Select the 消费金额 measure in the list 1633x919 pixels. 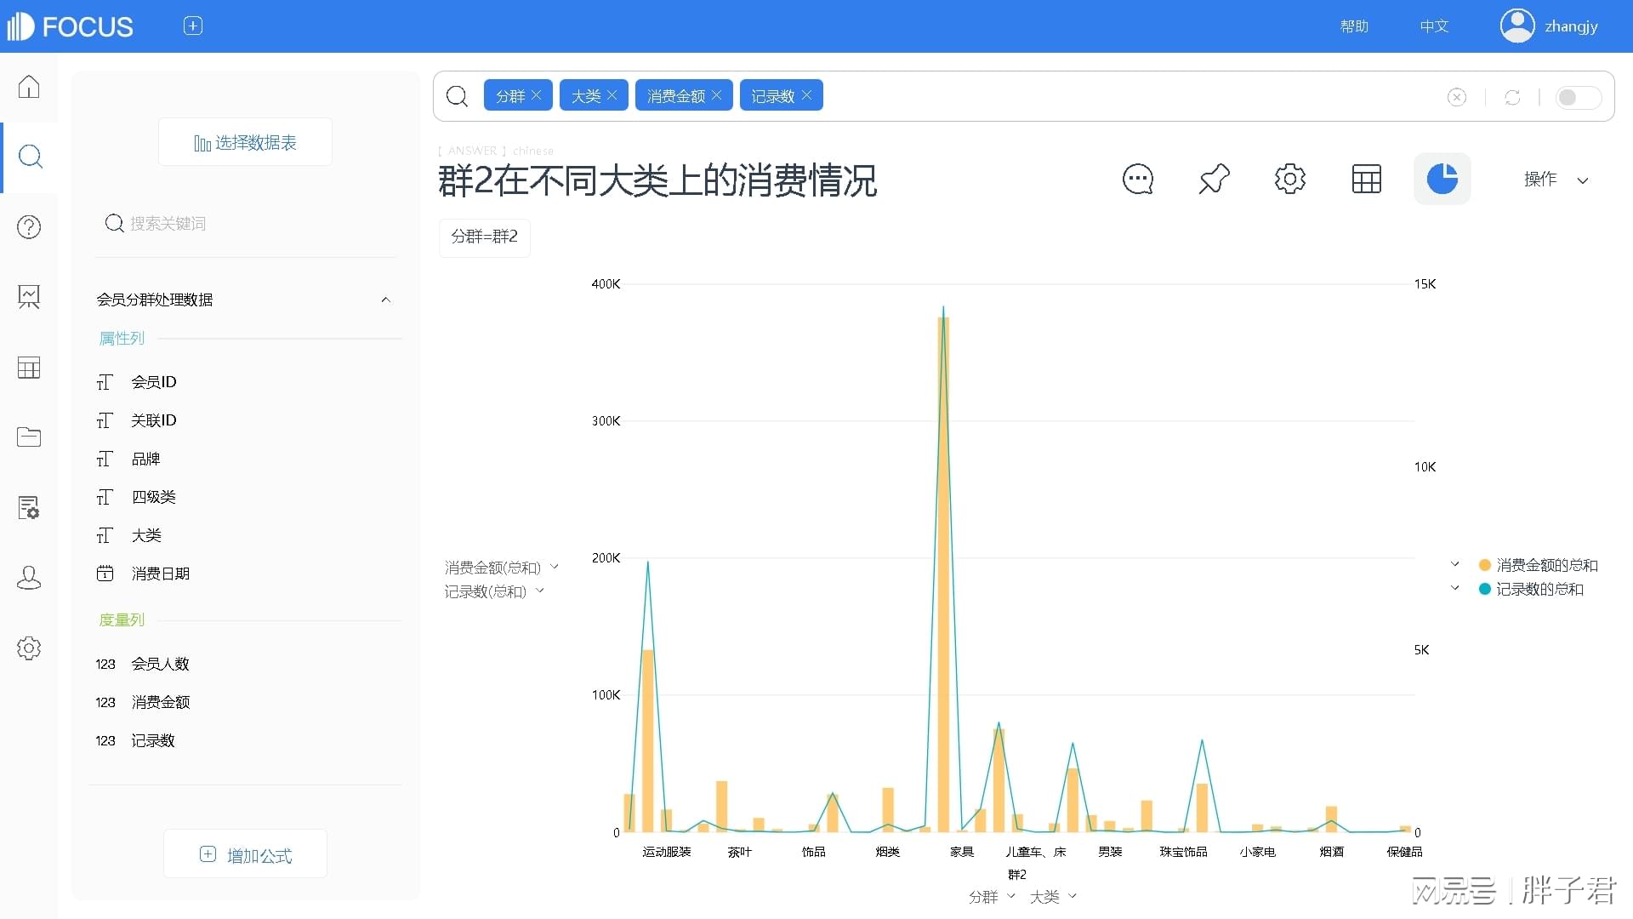[x=160, y=702]
